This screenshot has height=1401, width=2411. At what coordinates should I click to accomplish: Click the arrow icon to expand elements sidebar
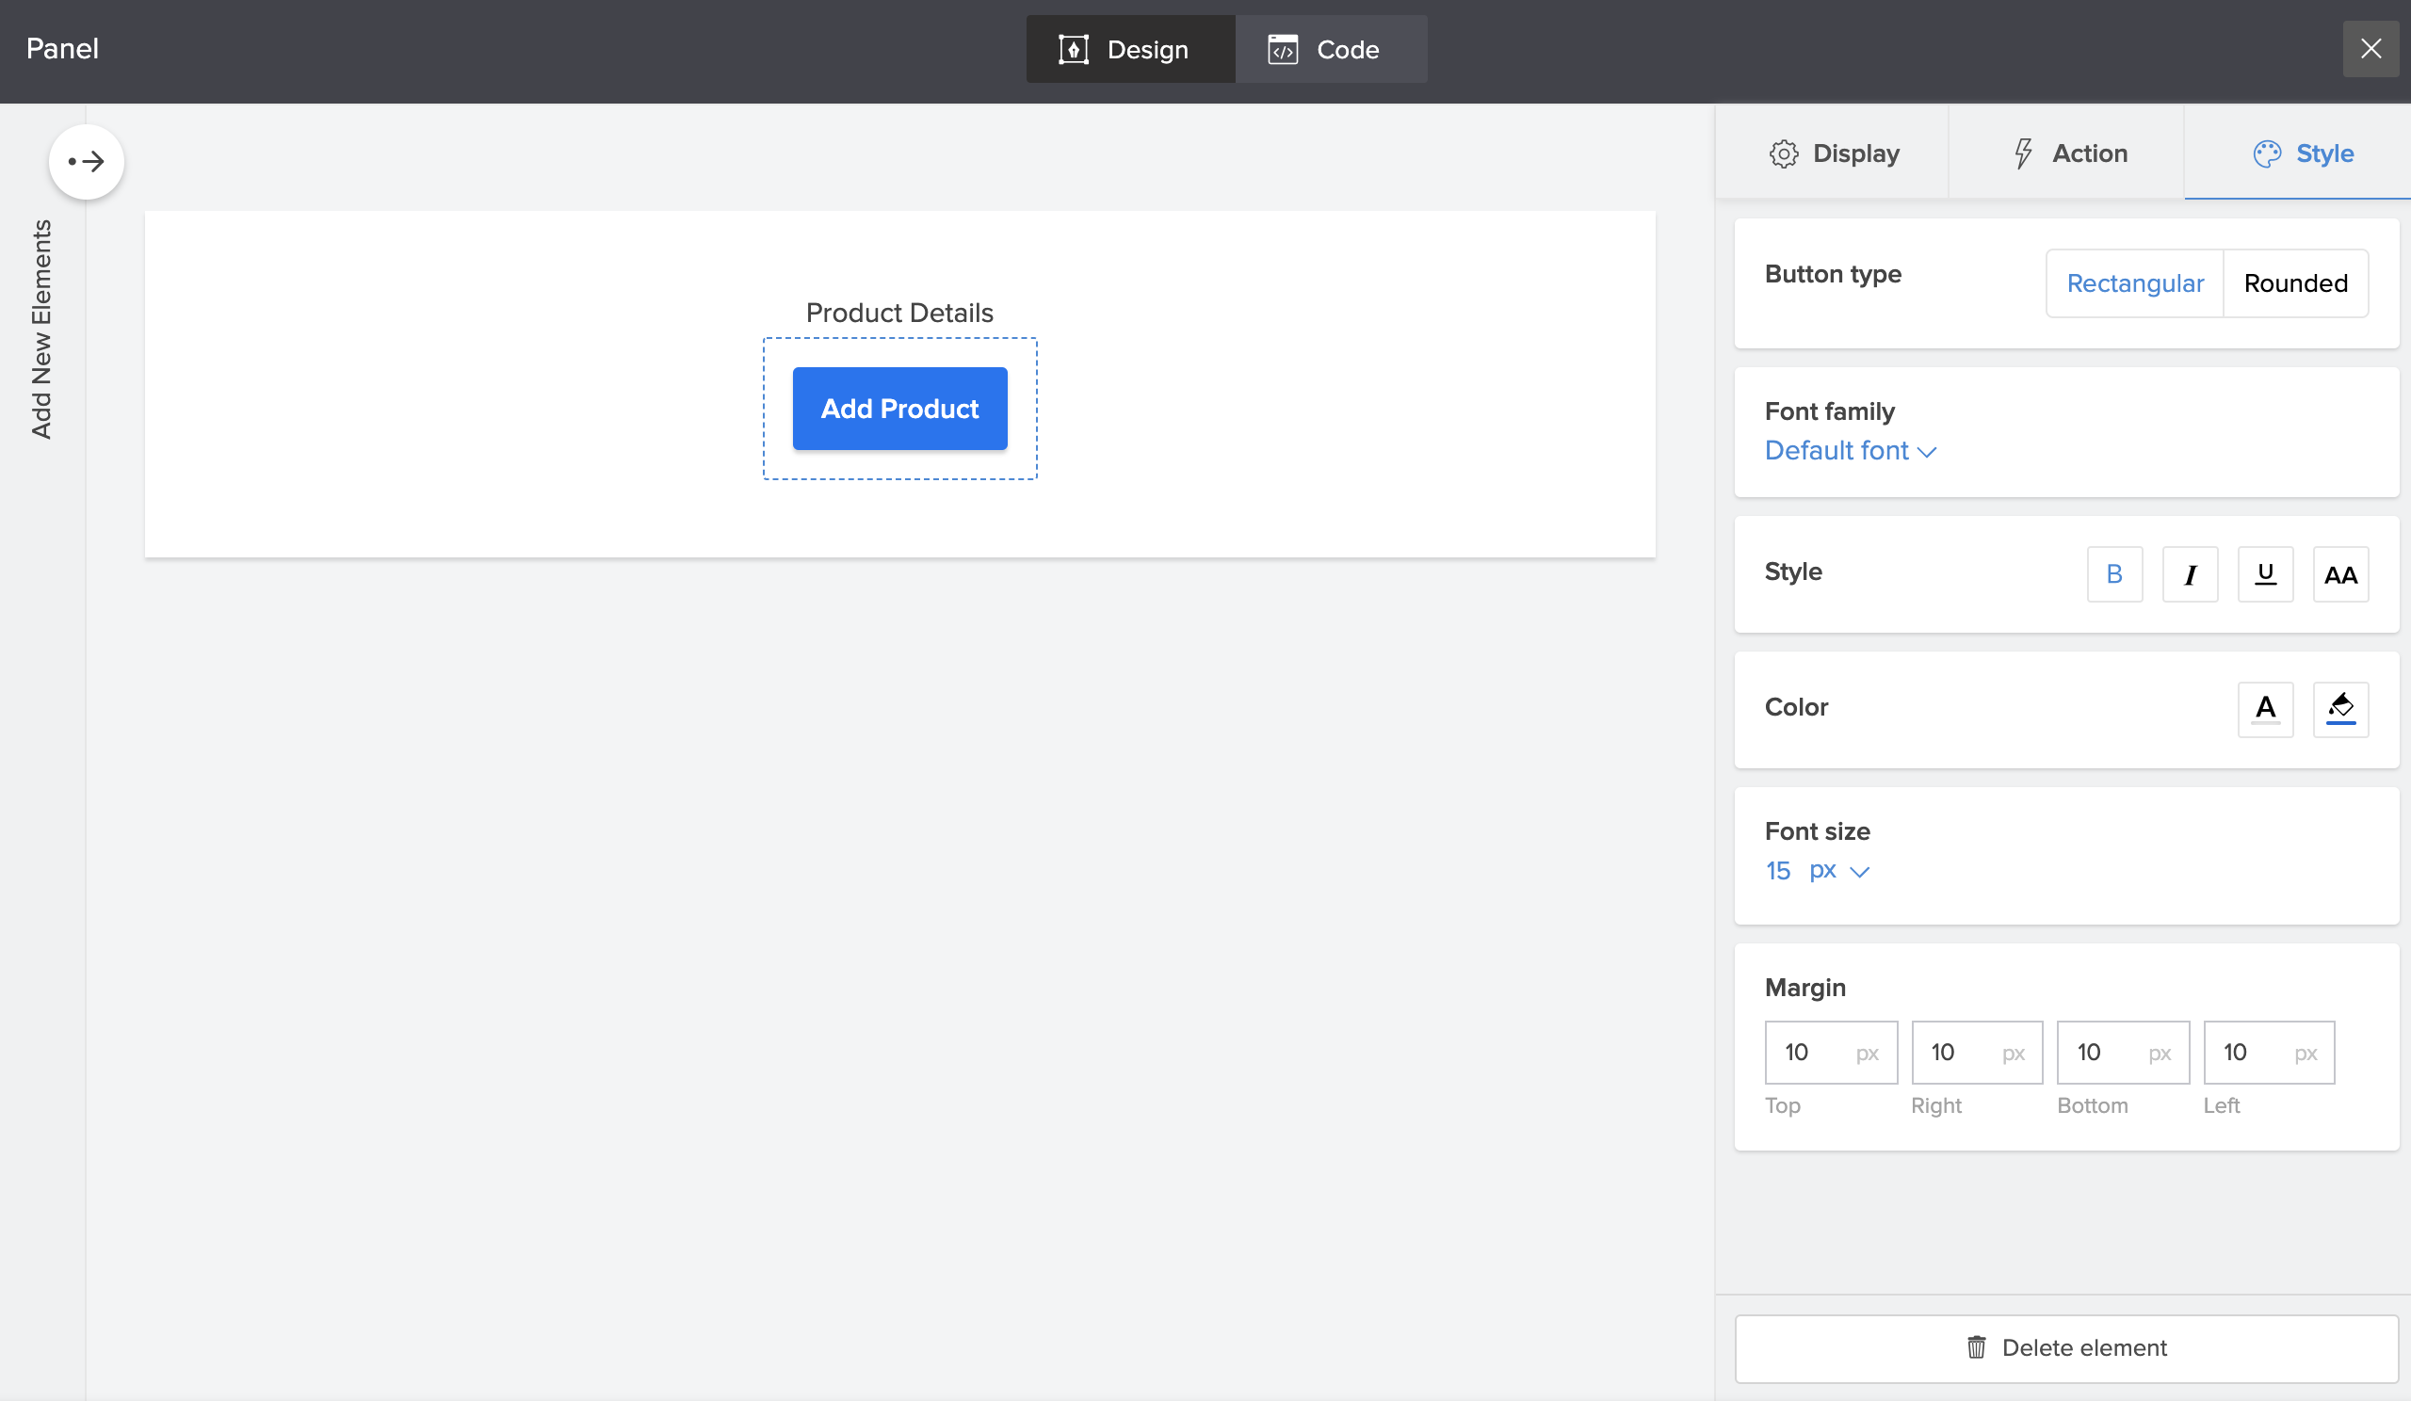pos(86,162)
